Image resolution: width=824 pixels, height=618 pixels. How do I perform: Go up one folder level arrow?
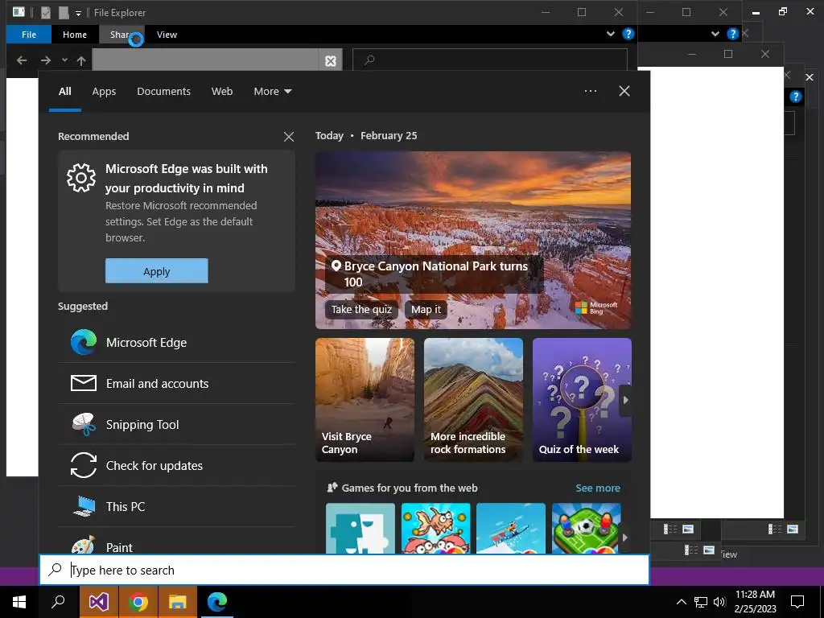[x=81, y=60]
